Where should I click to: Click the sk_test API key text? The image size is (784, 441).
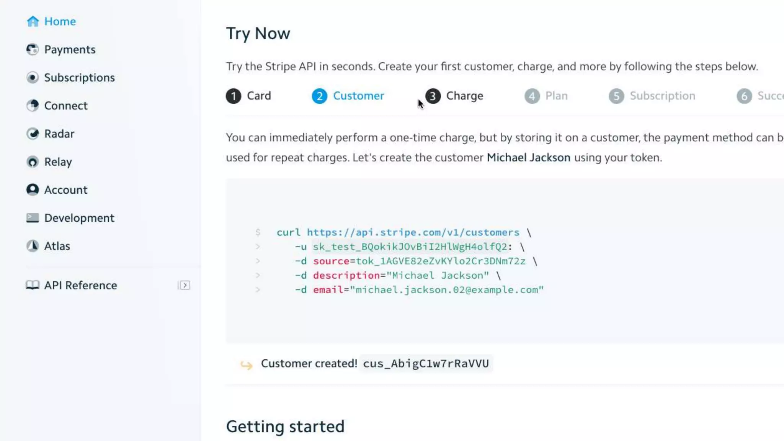point(410,247)
